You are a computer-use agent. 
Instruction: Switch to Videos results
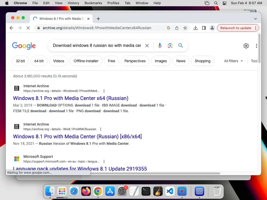pyautogui.click(x=59, y=61)
